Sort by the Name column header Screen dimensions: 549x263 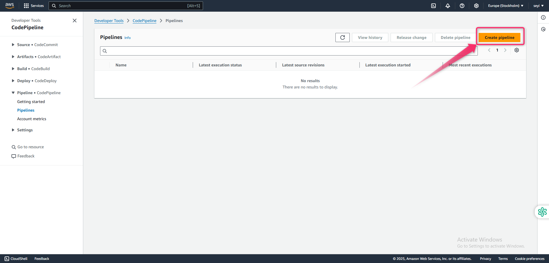click(121, 65)
